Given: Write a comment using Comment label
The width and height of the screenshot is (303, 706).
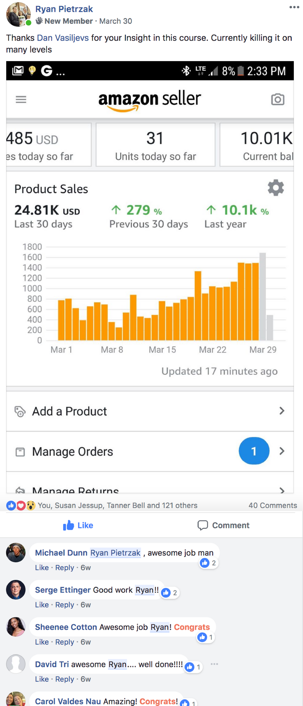Looking at the screenshot, I should click(231, 525).
